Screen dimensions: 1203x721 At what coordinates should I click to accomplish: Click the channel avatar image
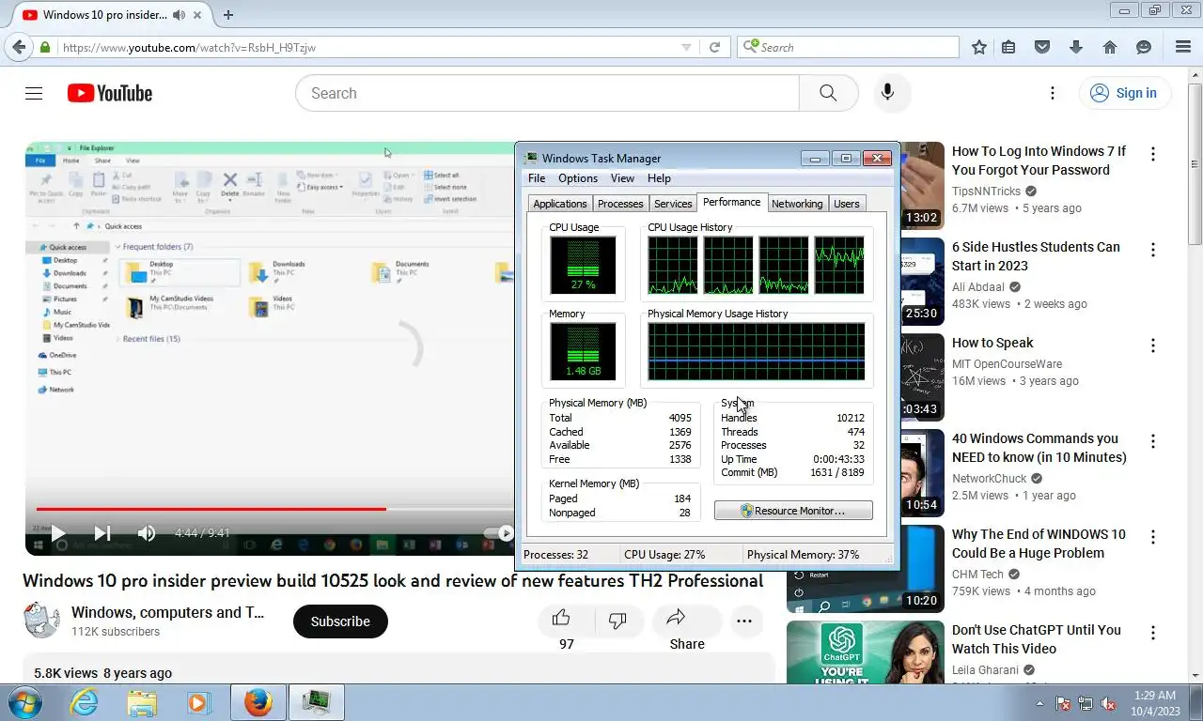(x=41, y=621)
